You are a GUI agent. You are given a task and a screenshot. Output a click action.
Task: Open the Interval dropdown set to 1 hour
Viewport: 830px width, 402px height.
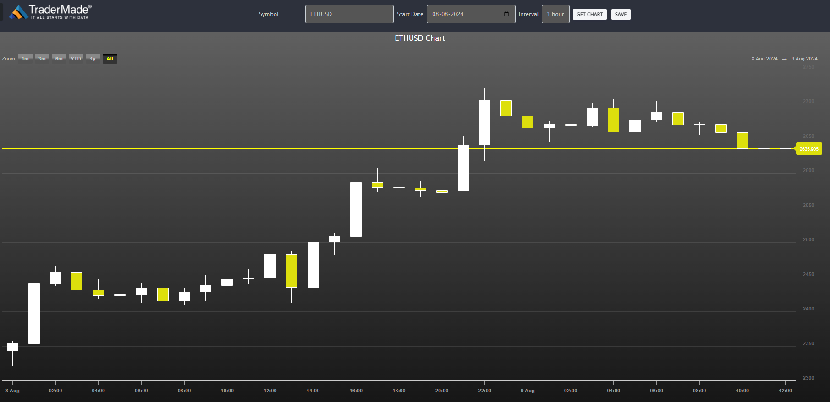click(555, 14)
